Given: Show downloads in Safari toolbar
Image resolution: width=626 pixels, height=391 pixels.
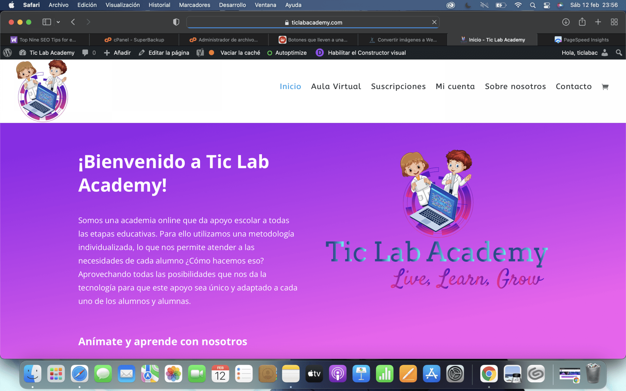Looking at the screenshot, I should click(x=566, y=22).
